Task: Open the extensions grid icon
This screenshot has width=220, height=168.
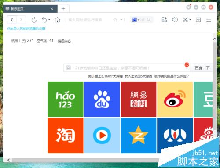Action: (164, 20)
